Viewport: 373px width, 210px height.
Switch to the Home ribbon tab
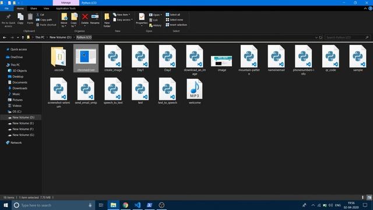point(20,8)
